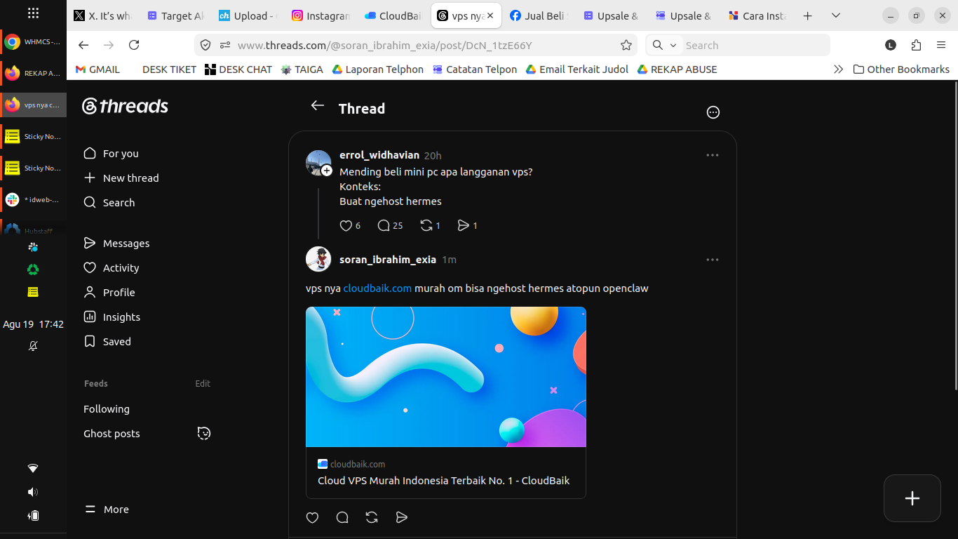
Task: Open soran_ibrahim_exia username link
Action: (388, 260)
